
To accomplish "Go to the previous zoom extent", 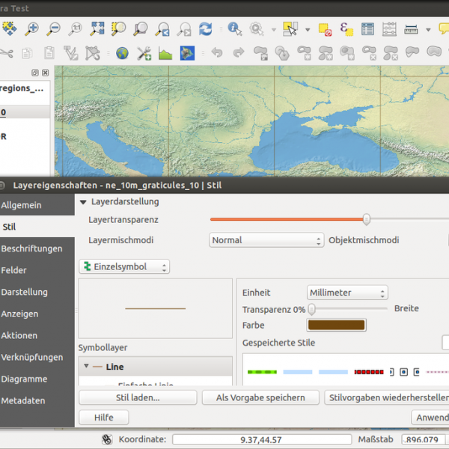I will pyautogui.click(x=162, y=28).
